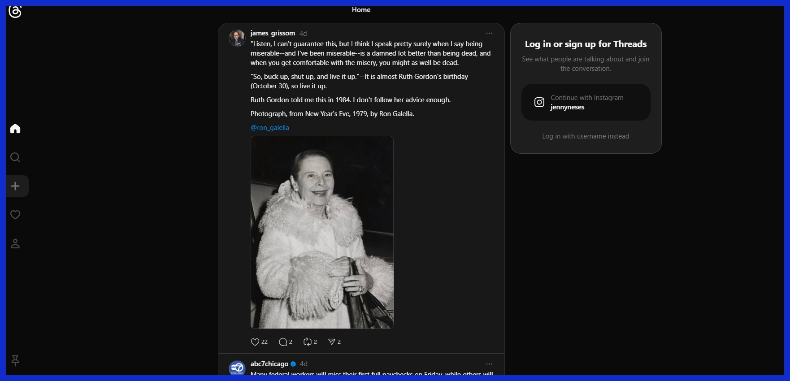The width and height of the screenshot is (790, 381).
Task: Open the Activity heart icon in sidebar
Action: pyautogui.click(x=15, y=215)
